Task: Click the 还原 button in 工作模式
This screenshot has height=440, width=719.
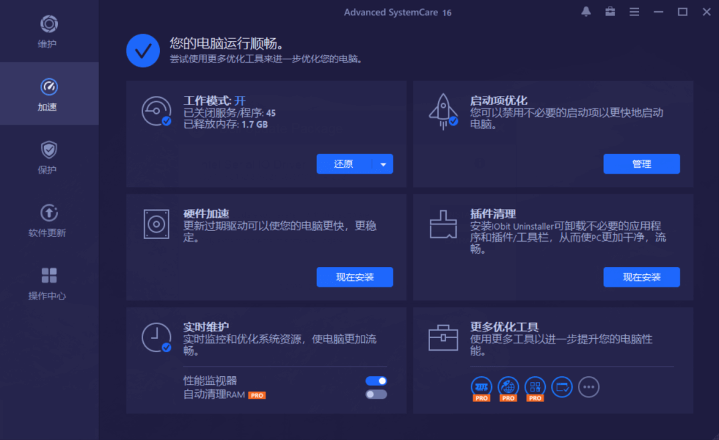Action: [x=344, y=164]
